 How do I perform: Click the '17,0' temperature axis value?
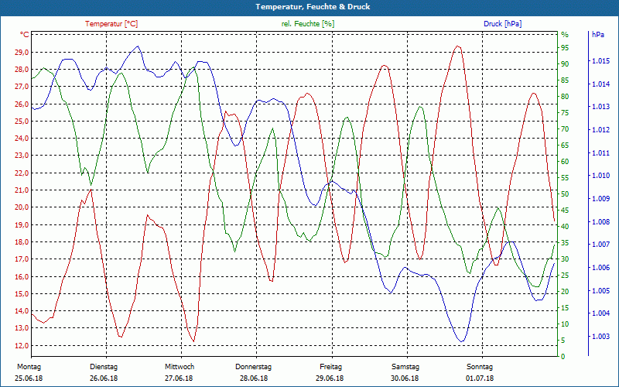22,259
